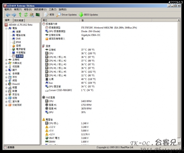The width and height of the screenshot is (184, 153).
Task: Select the +12 V voltage row
Action: click(68, 134)
